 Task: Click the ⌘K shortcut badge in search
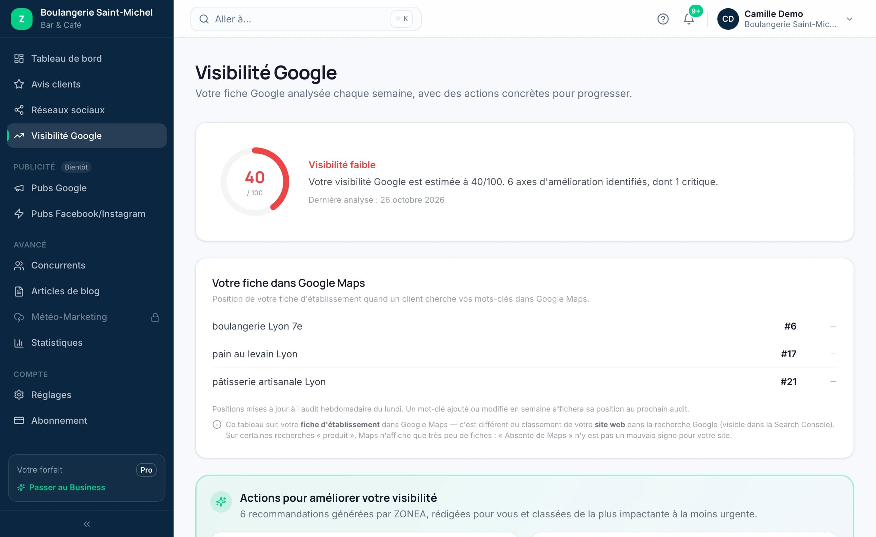pos(402,19)
